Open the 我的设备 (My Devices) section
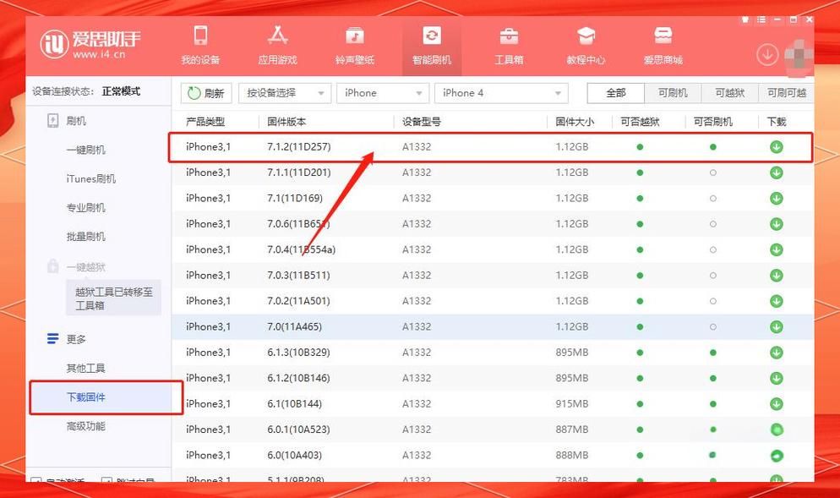Screen dimensions: 840x498 click(201, 42)
